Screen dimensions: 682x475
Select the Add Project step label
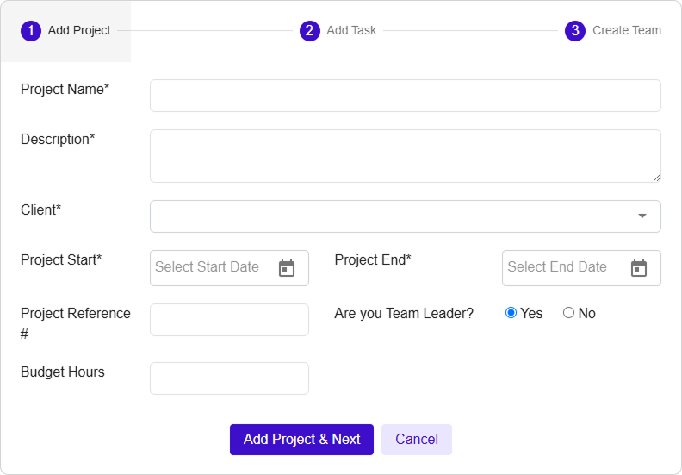click(79, 31)
